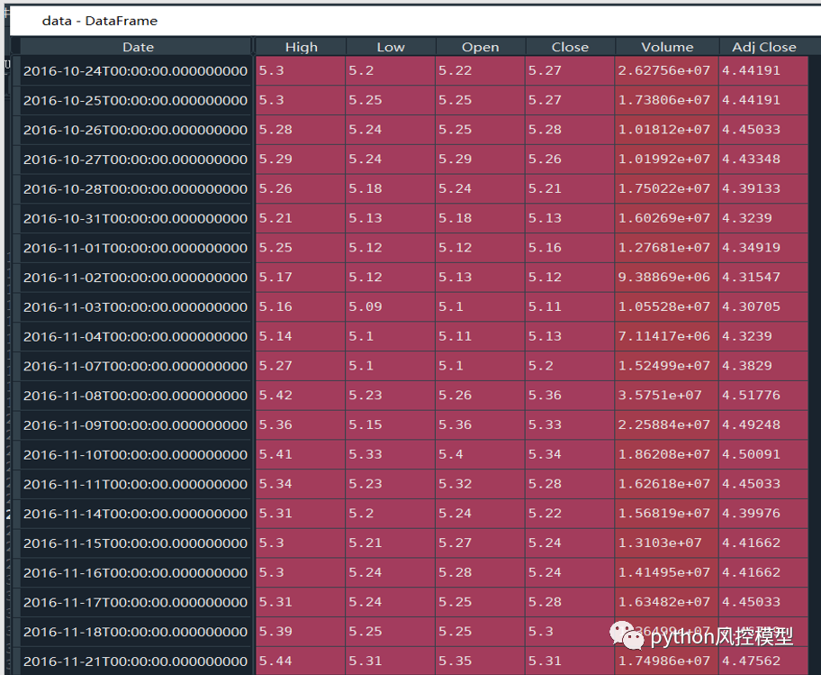Select row index 2016-11-16T00:00:00.000000000
821x675 pixels.
pos(136,572)
